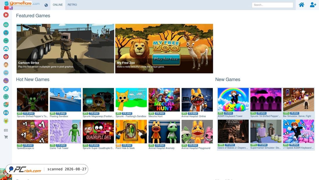319x180 pixels.
Task: Open the My Free Zoo featured banner
Action: pos(164,49)
